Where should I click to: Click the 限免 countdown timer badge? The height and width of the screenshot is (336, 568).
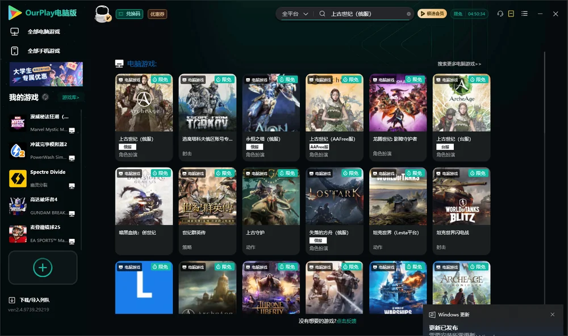click(x=469, y=14)
